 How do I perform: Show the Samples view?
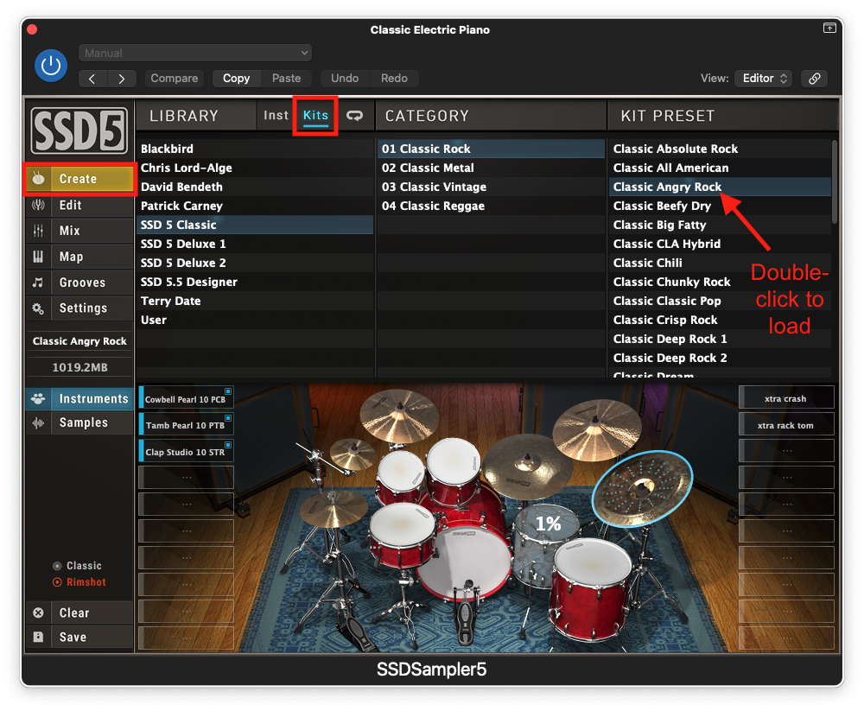[x=79, y=422]
